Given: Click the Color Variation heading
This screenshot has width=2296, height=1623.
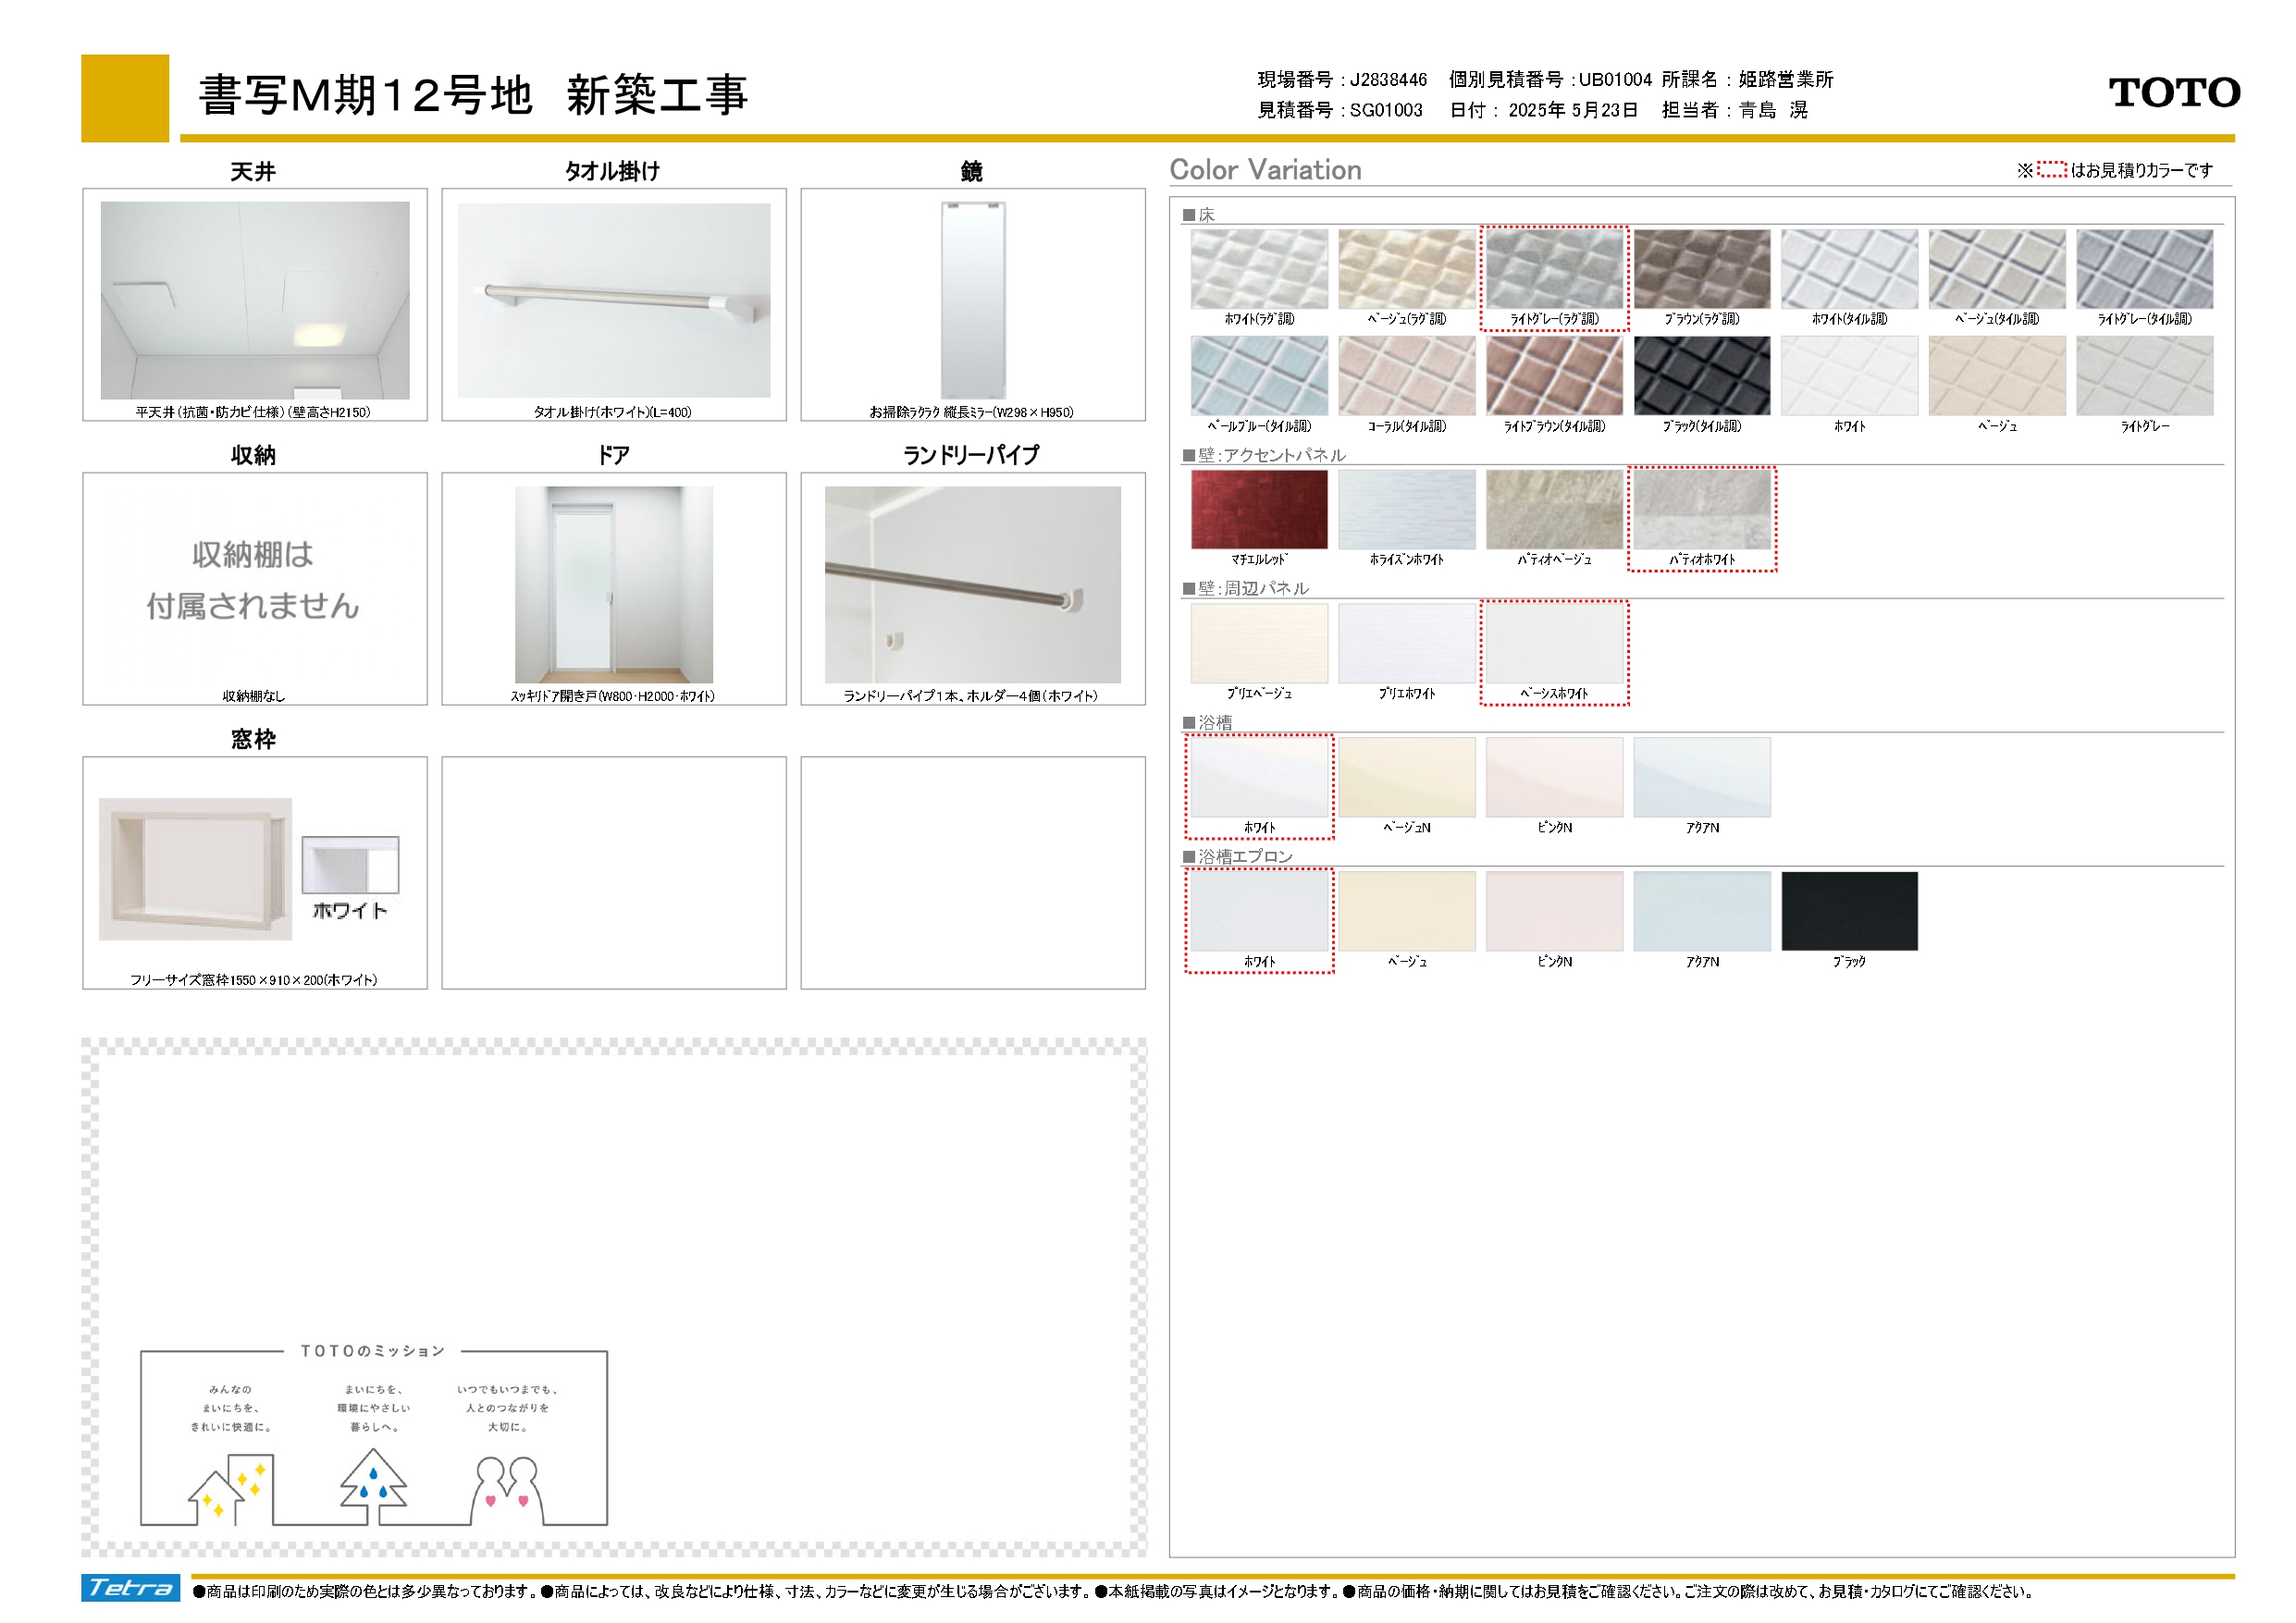Looking at the screenshot, I should [x=1265, y=170].
